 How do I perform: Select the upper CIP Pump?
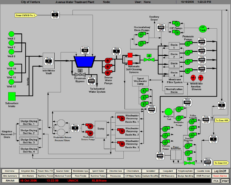(176, 24)
